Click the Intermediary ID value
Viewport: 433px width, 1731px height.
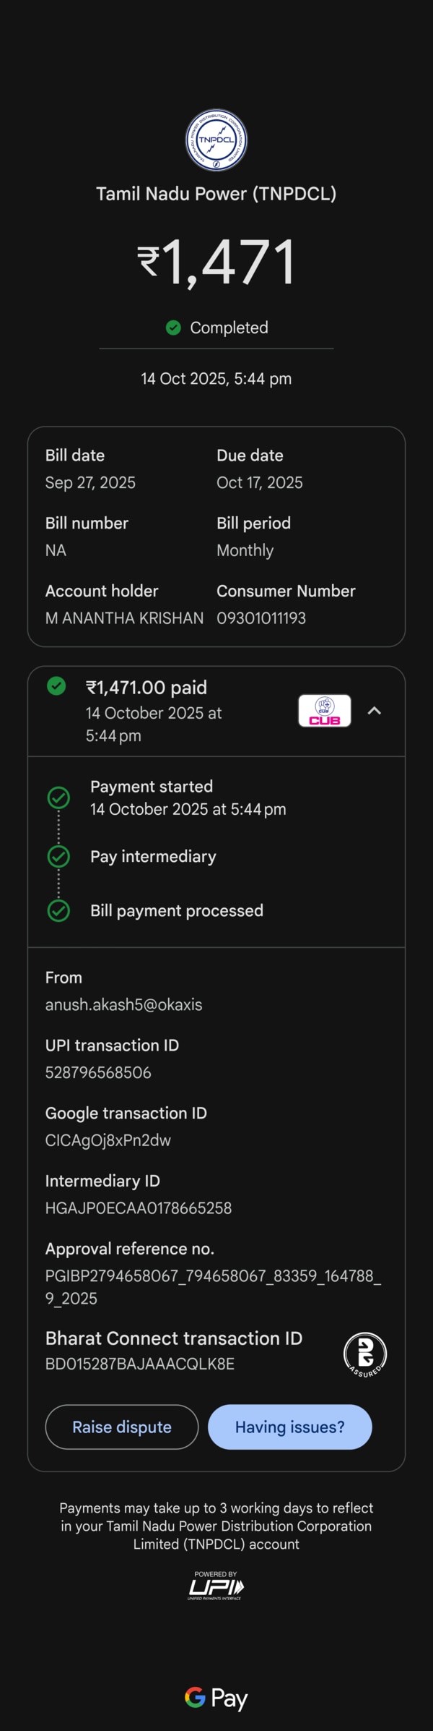(139, 1208)
